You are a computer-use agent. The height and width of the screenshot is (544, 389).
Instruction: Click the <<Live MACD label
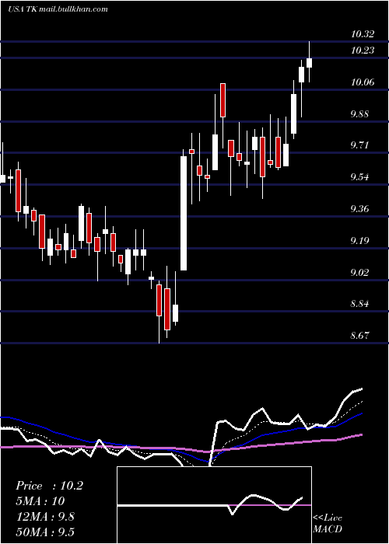click(x=328, y=523)
